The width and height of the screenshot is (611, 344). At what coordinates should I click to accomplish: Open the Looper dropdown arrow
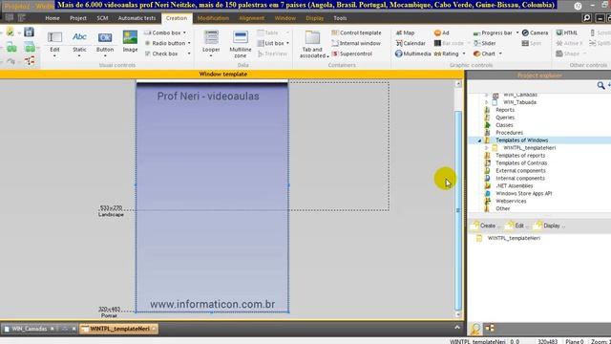click(211, 56)
